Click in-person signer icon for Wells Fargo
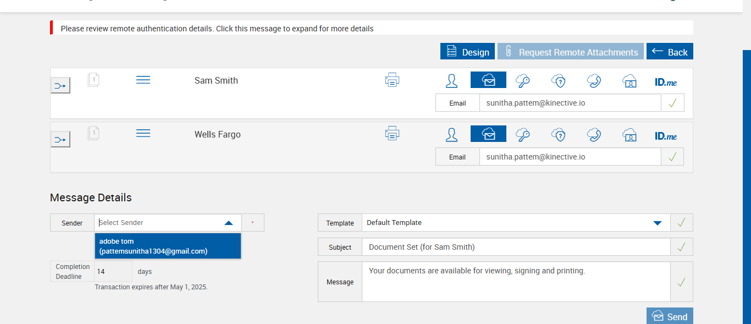 point(451,135)
